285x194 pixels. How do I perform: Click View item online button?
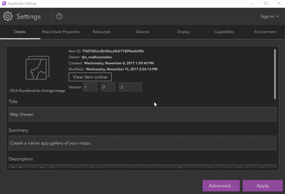coord(90,77)
